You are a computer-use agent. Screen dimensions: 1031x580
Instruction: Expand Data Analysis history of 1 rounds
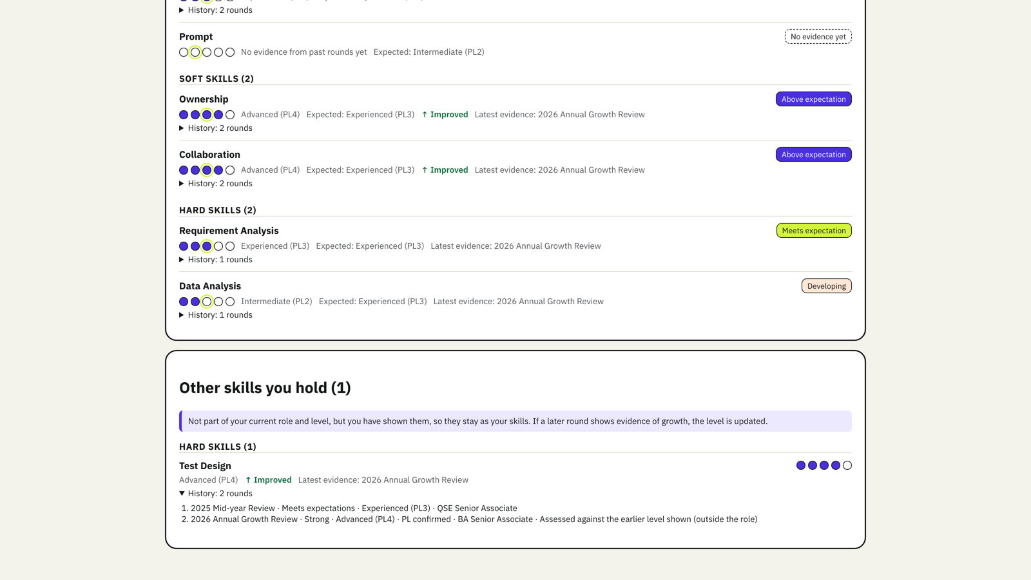(216, 315)
